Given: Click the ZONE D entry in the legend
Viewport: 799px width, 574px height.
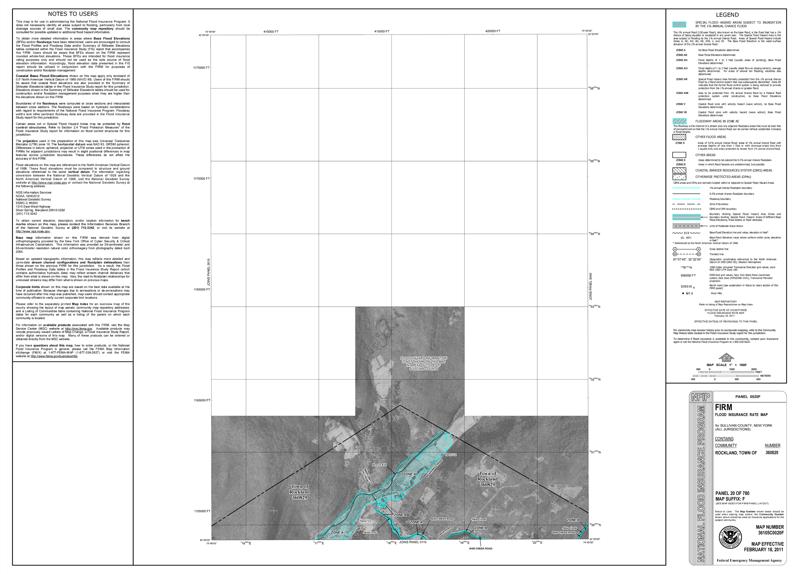Looking at the screenshot, I should [681, 165].
